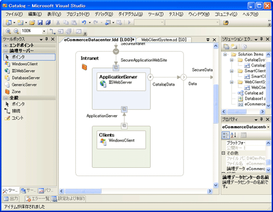Click the Intranet zone firewall icon
Viewport: 273px width, 212px height.
(84, 67)
